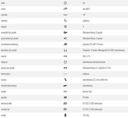Click the wheel icon next to koła

pyautogui.click(x=65, y=3)
